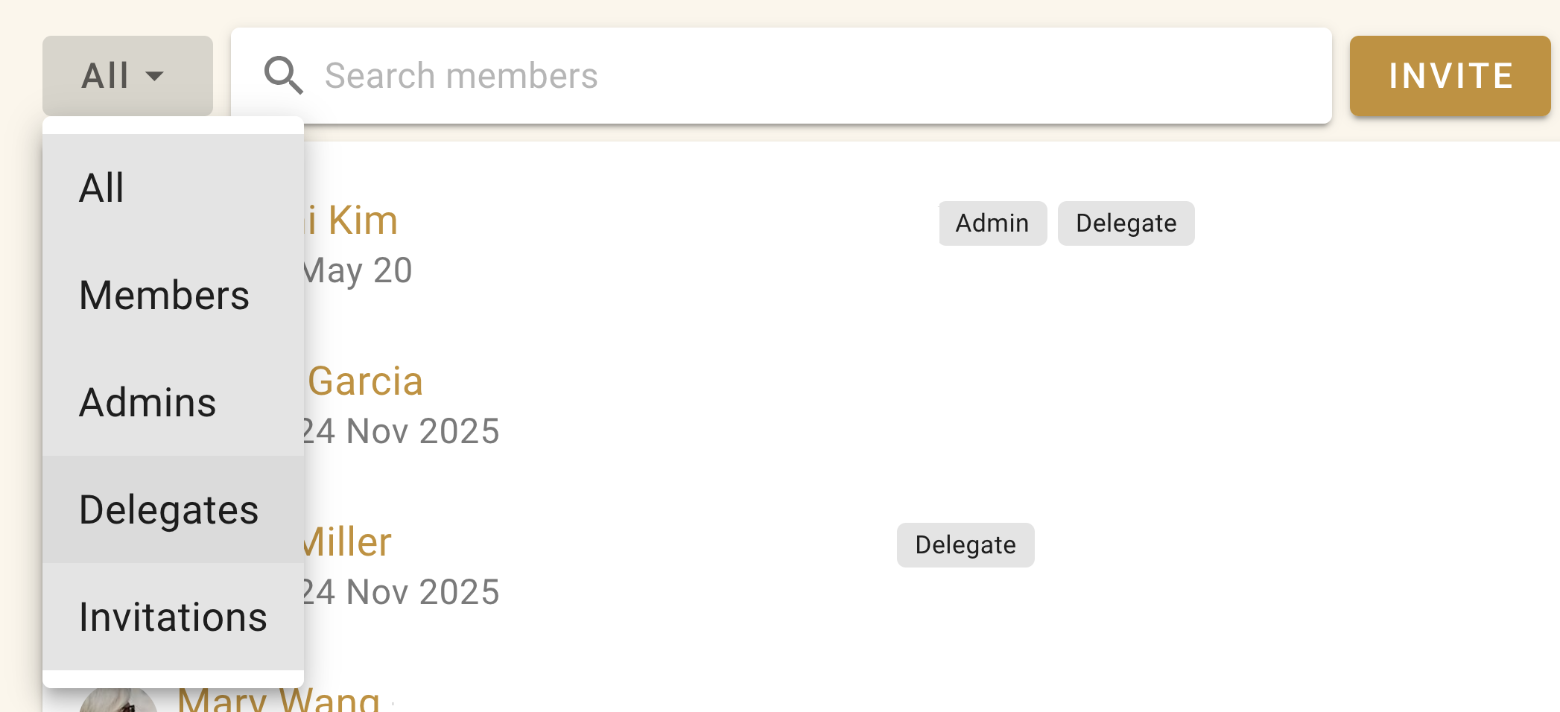Pick Invitations from the filter menu

[x=173, y=617]
